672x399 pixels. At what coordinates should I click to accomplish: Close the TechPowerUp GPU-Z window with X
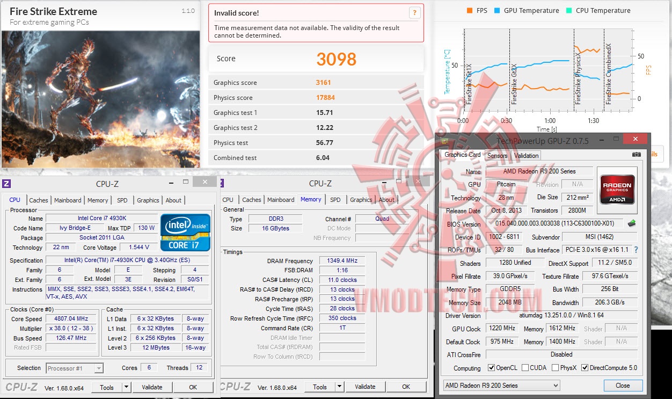[637, 139]
